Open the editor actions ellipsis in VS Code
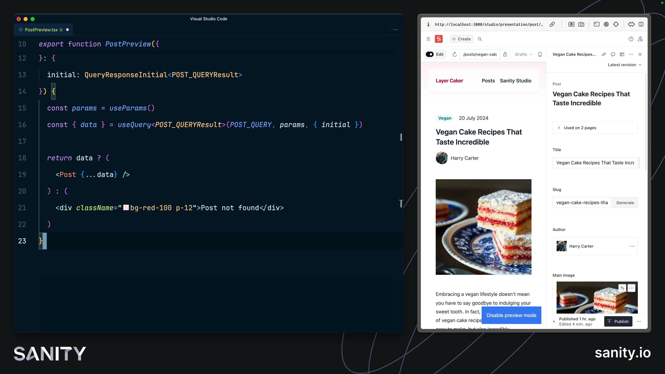 point(395,30)
